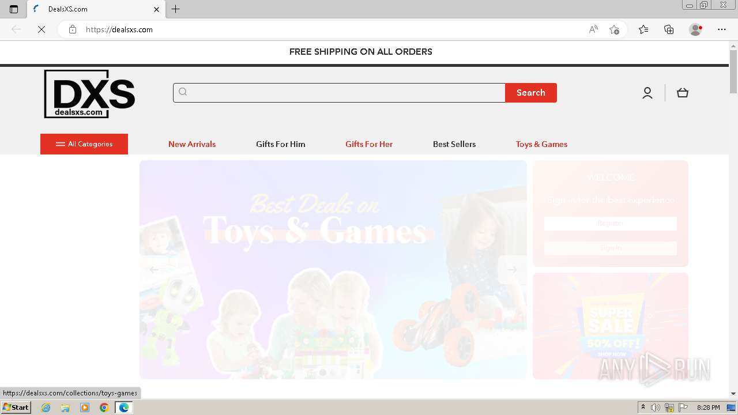738x415 pixels.
Task: Click the DXS dealsxs.com logo
Action: click(89, 94)
